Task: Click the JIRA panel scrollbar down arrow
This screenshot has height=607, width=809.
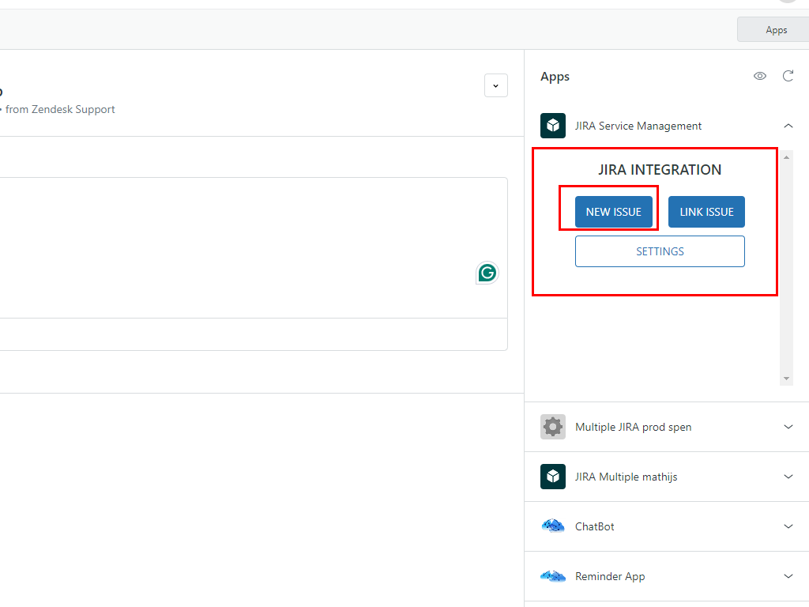Action: (x=786, y=379)
